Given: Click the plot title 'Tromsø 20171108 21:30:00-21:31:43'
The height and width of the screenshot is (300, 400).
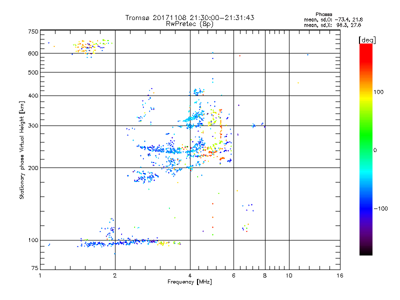Looking at the screenshot, I should pyautogui.click(x=189, y=17).
